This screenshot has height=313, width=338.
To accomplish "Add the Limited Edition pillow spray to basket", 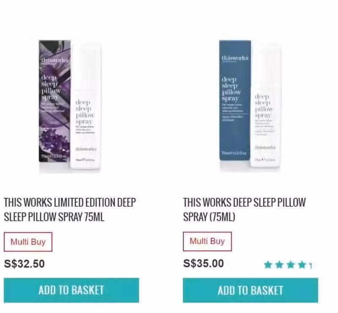I will [71, 290].
